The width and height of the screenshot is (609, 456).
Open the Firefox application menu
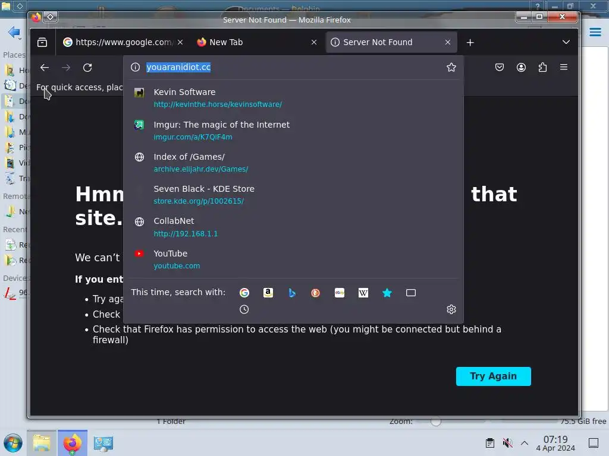click(x=564, y=67)
